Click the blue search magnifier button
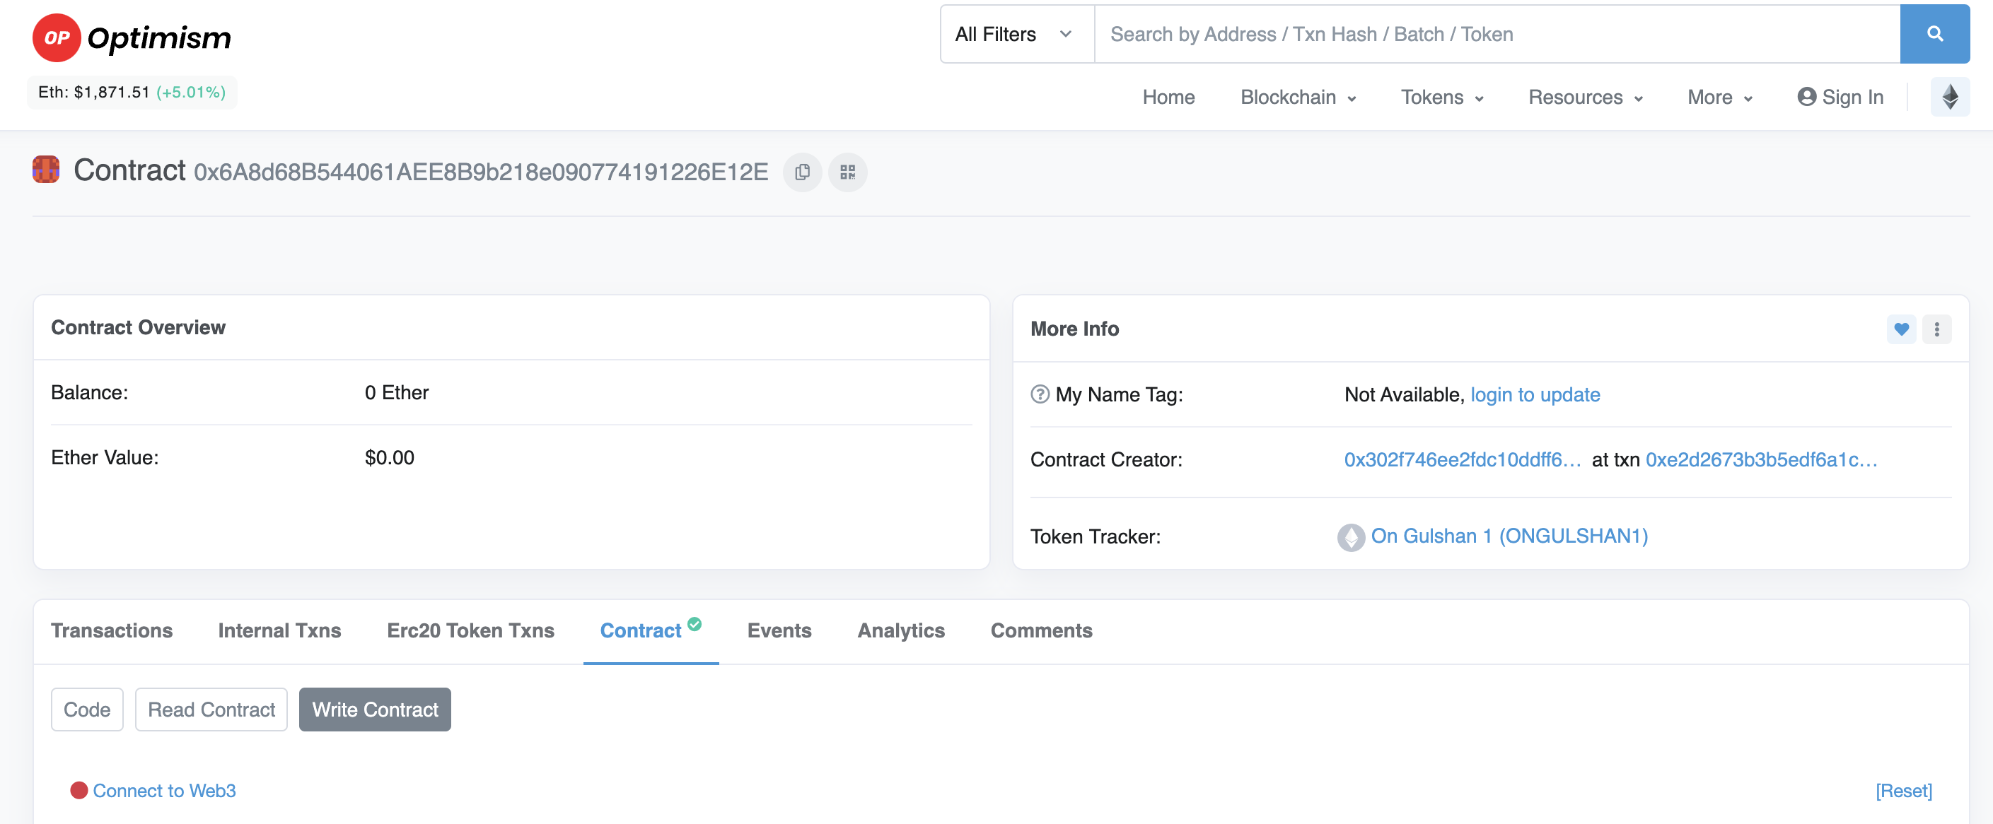 tap(1934, 34)
